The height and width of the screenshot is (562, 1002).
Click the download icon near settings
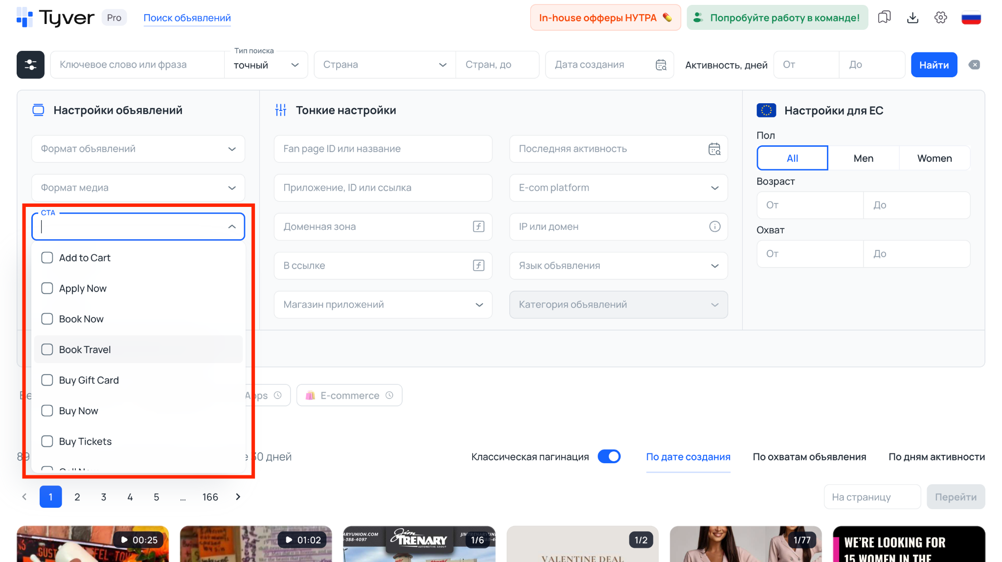[x=912, y=17]
